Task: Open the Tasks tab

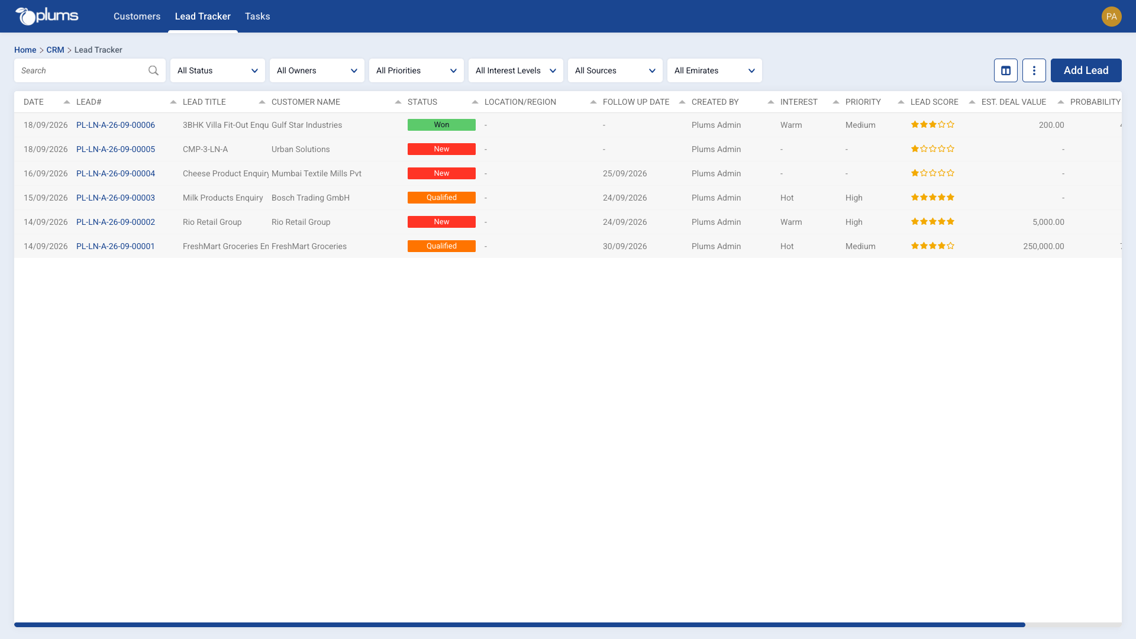Action: 257,17
